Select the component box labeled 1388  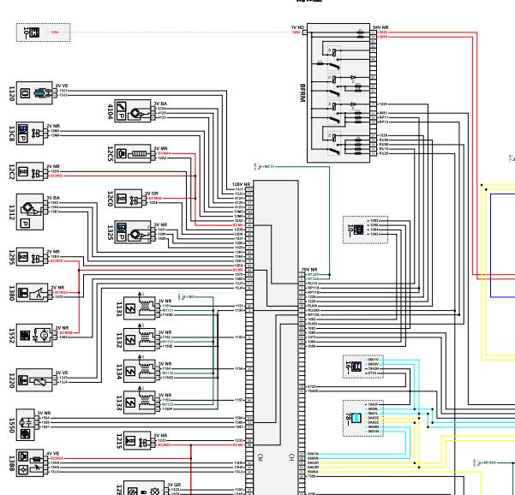point(30,462)
